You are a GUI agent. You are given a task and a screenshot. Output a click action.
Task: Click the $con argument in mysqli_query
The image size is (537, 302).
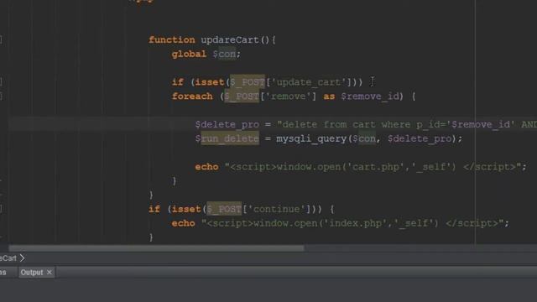(364, 138)
